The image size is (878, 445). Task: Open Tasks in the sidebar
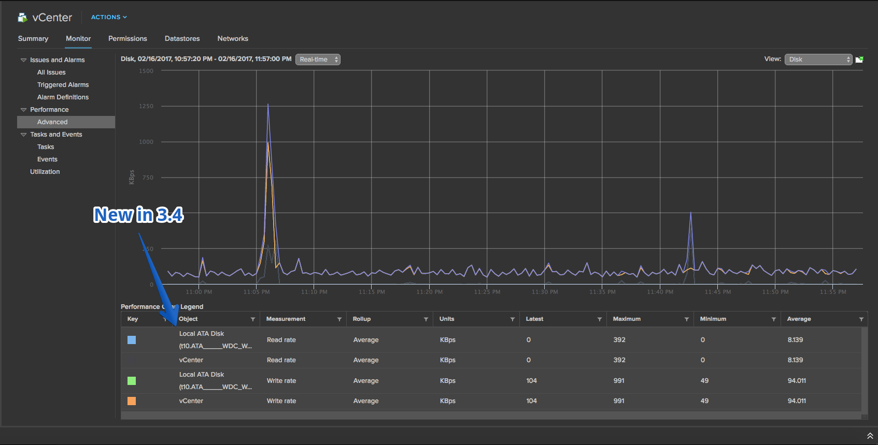[46, 147]
